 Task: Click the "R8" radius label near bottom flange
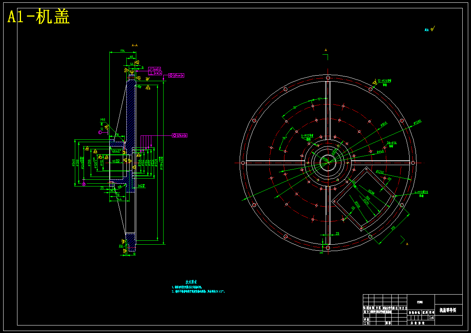click(x=121, y=246)
